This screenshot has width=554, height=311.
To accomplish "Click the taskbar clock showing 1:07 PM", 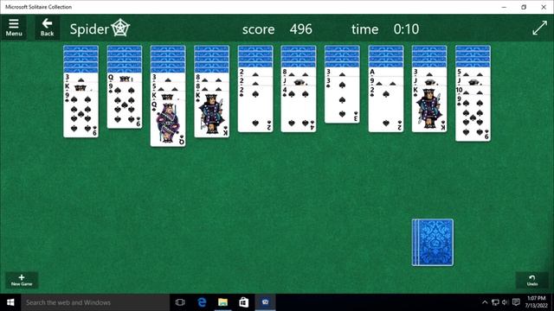I will click(x=537, y=302).
